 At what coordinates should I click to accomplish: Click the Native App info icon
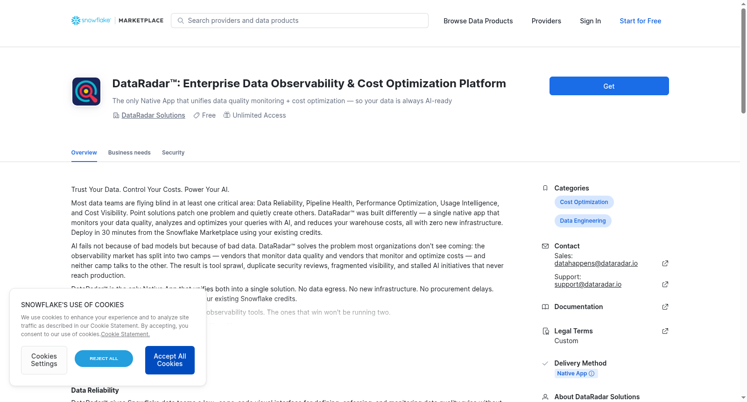click(592, 374)
